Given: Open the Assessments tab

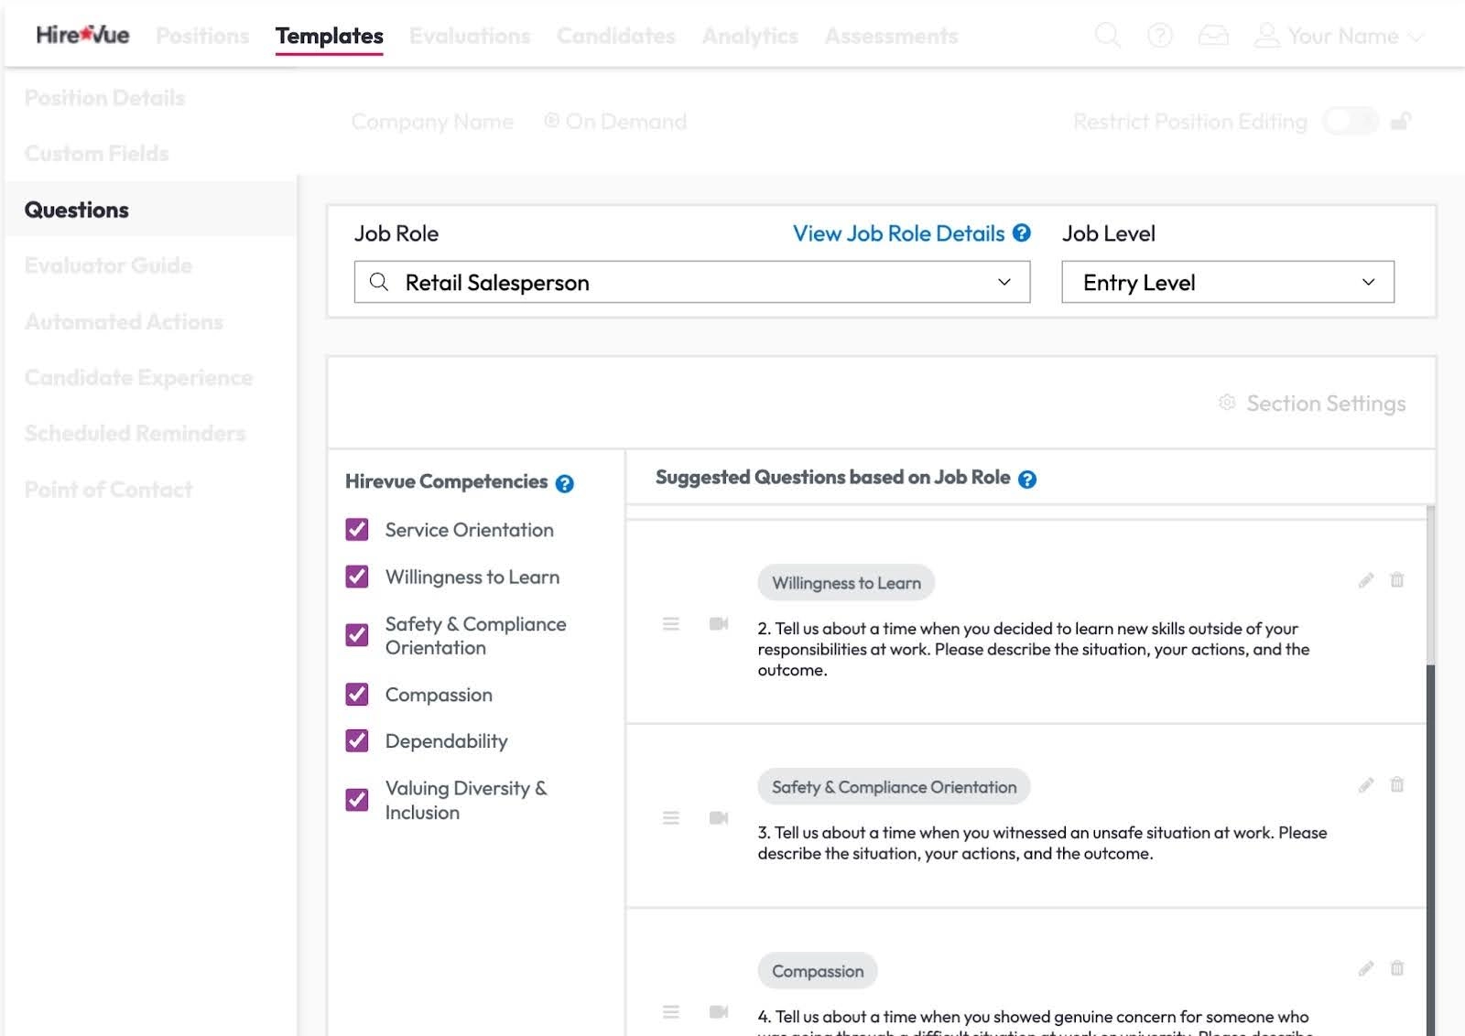Looking at the screenshot, I should click(x=892, y=36).
